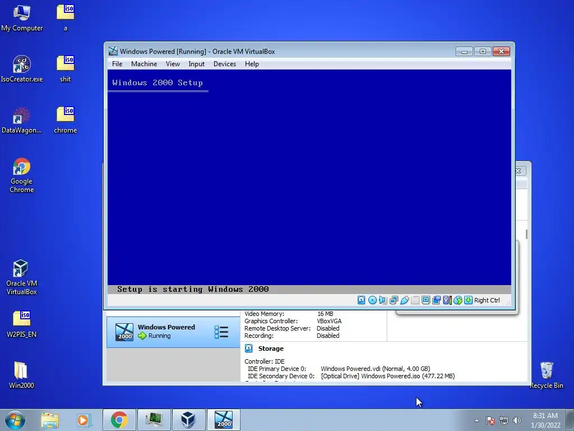The image size is (574, 431).
Task: Open the machine tools list icon beside Windows Powered
Action: [221, 332]
